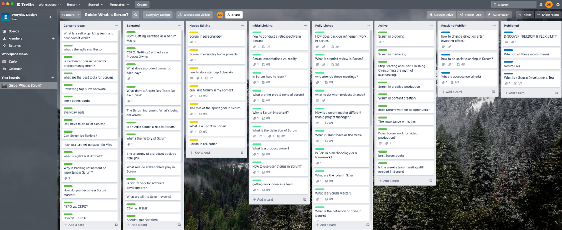Click the 0/3 checklist badge on 'can I use Scrum in my context'
Screen dimensions: 562x230
[203, 96]
